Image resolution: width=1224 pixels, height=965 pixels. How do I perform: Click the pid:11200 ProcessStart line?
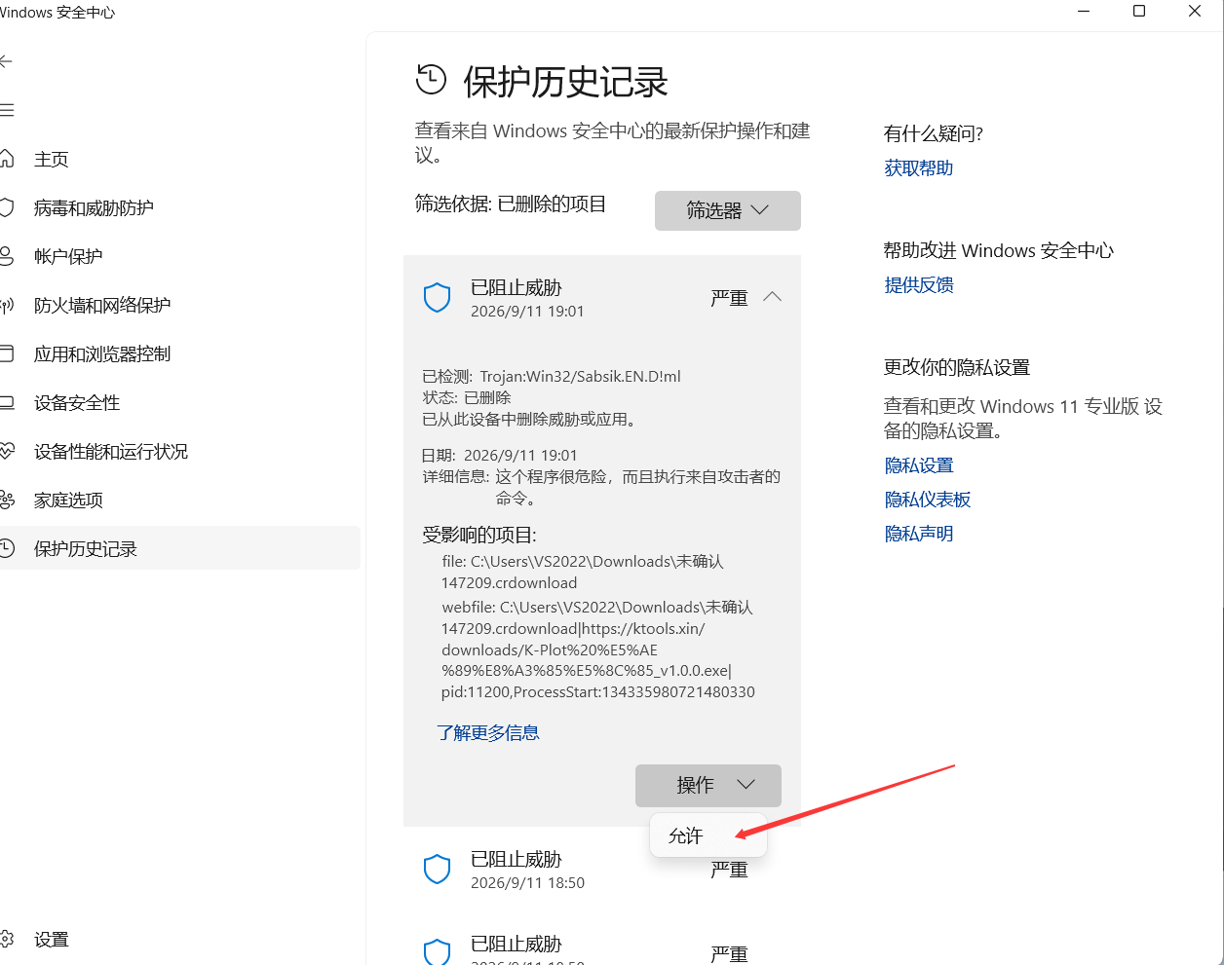(598, 692)
